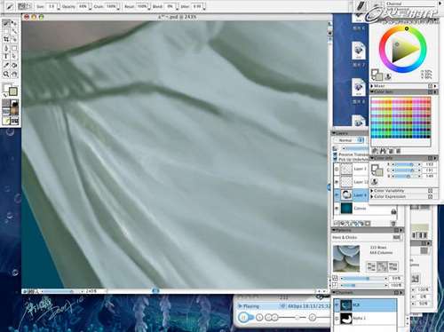
Task: Open the Color Sets palette menu arrow
Action: (x=435, y=92)
